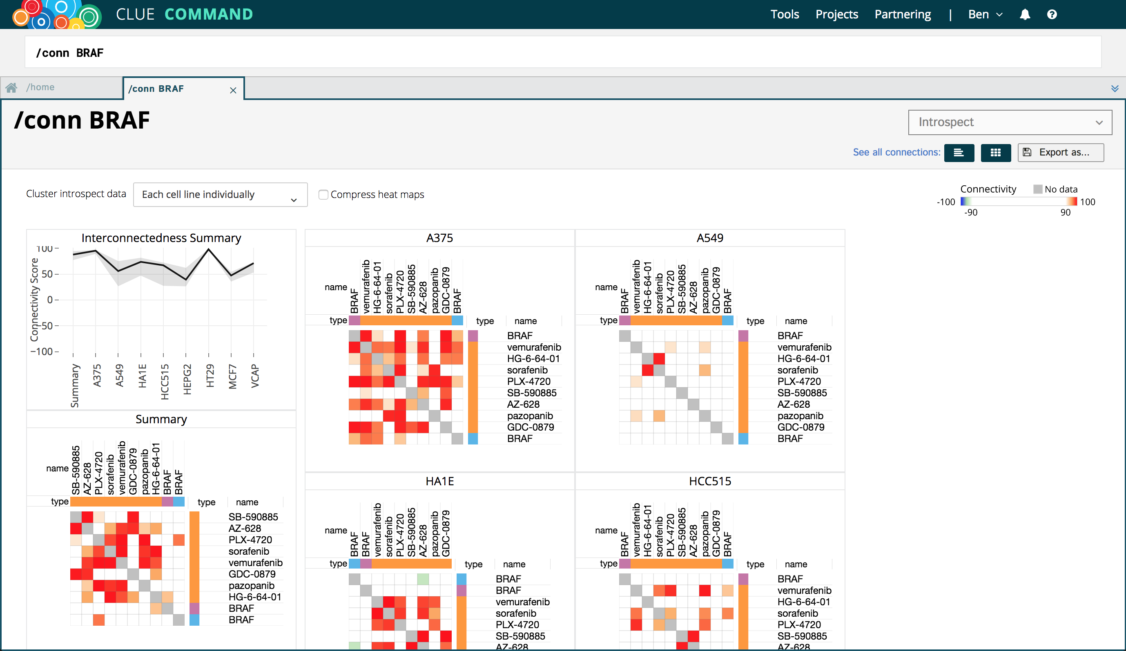The image size is (1126, 651).
Task: Click sorafenib row label in HA1E heatmap
Action: (x=516, y=613)
